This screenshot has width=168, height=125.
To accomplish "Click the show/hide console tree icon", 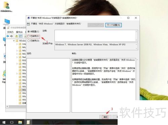I will coord(20,36).
